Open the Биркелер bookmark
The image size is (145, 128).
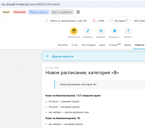tap(20, 12)
